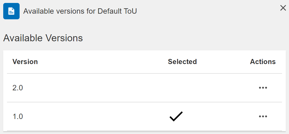Open the actions ellipsis for version 1.0

pos(263,116)
